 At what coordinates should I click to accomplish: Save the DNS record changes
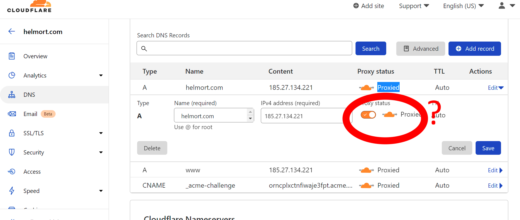488,148
